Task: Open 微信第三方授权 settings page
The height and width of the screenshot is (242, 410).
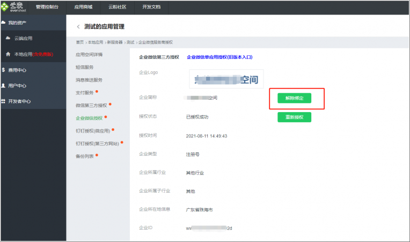Action: coord(91,105)
